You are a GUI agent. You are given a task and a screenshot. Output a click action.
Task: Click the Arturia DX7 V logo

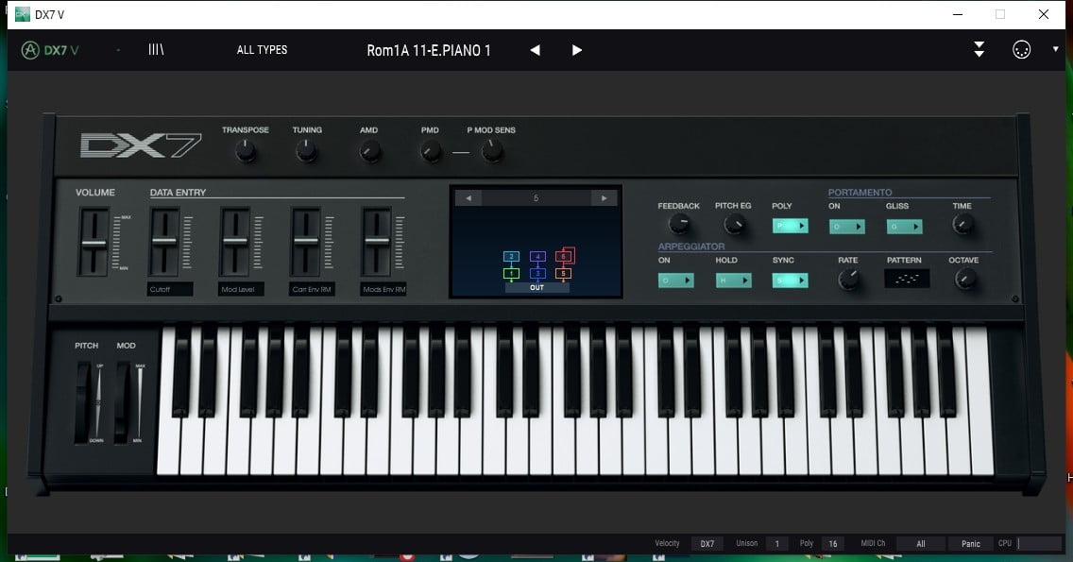coord(50,50)
